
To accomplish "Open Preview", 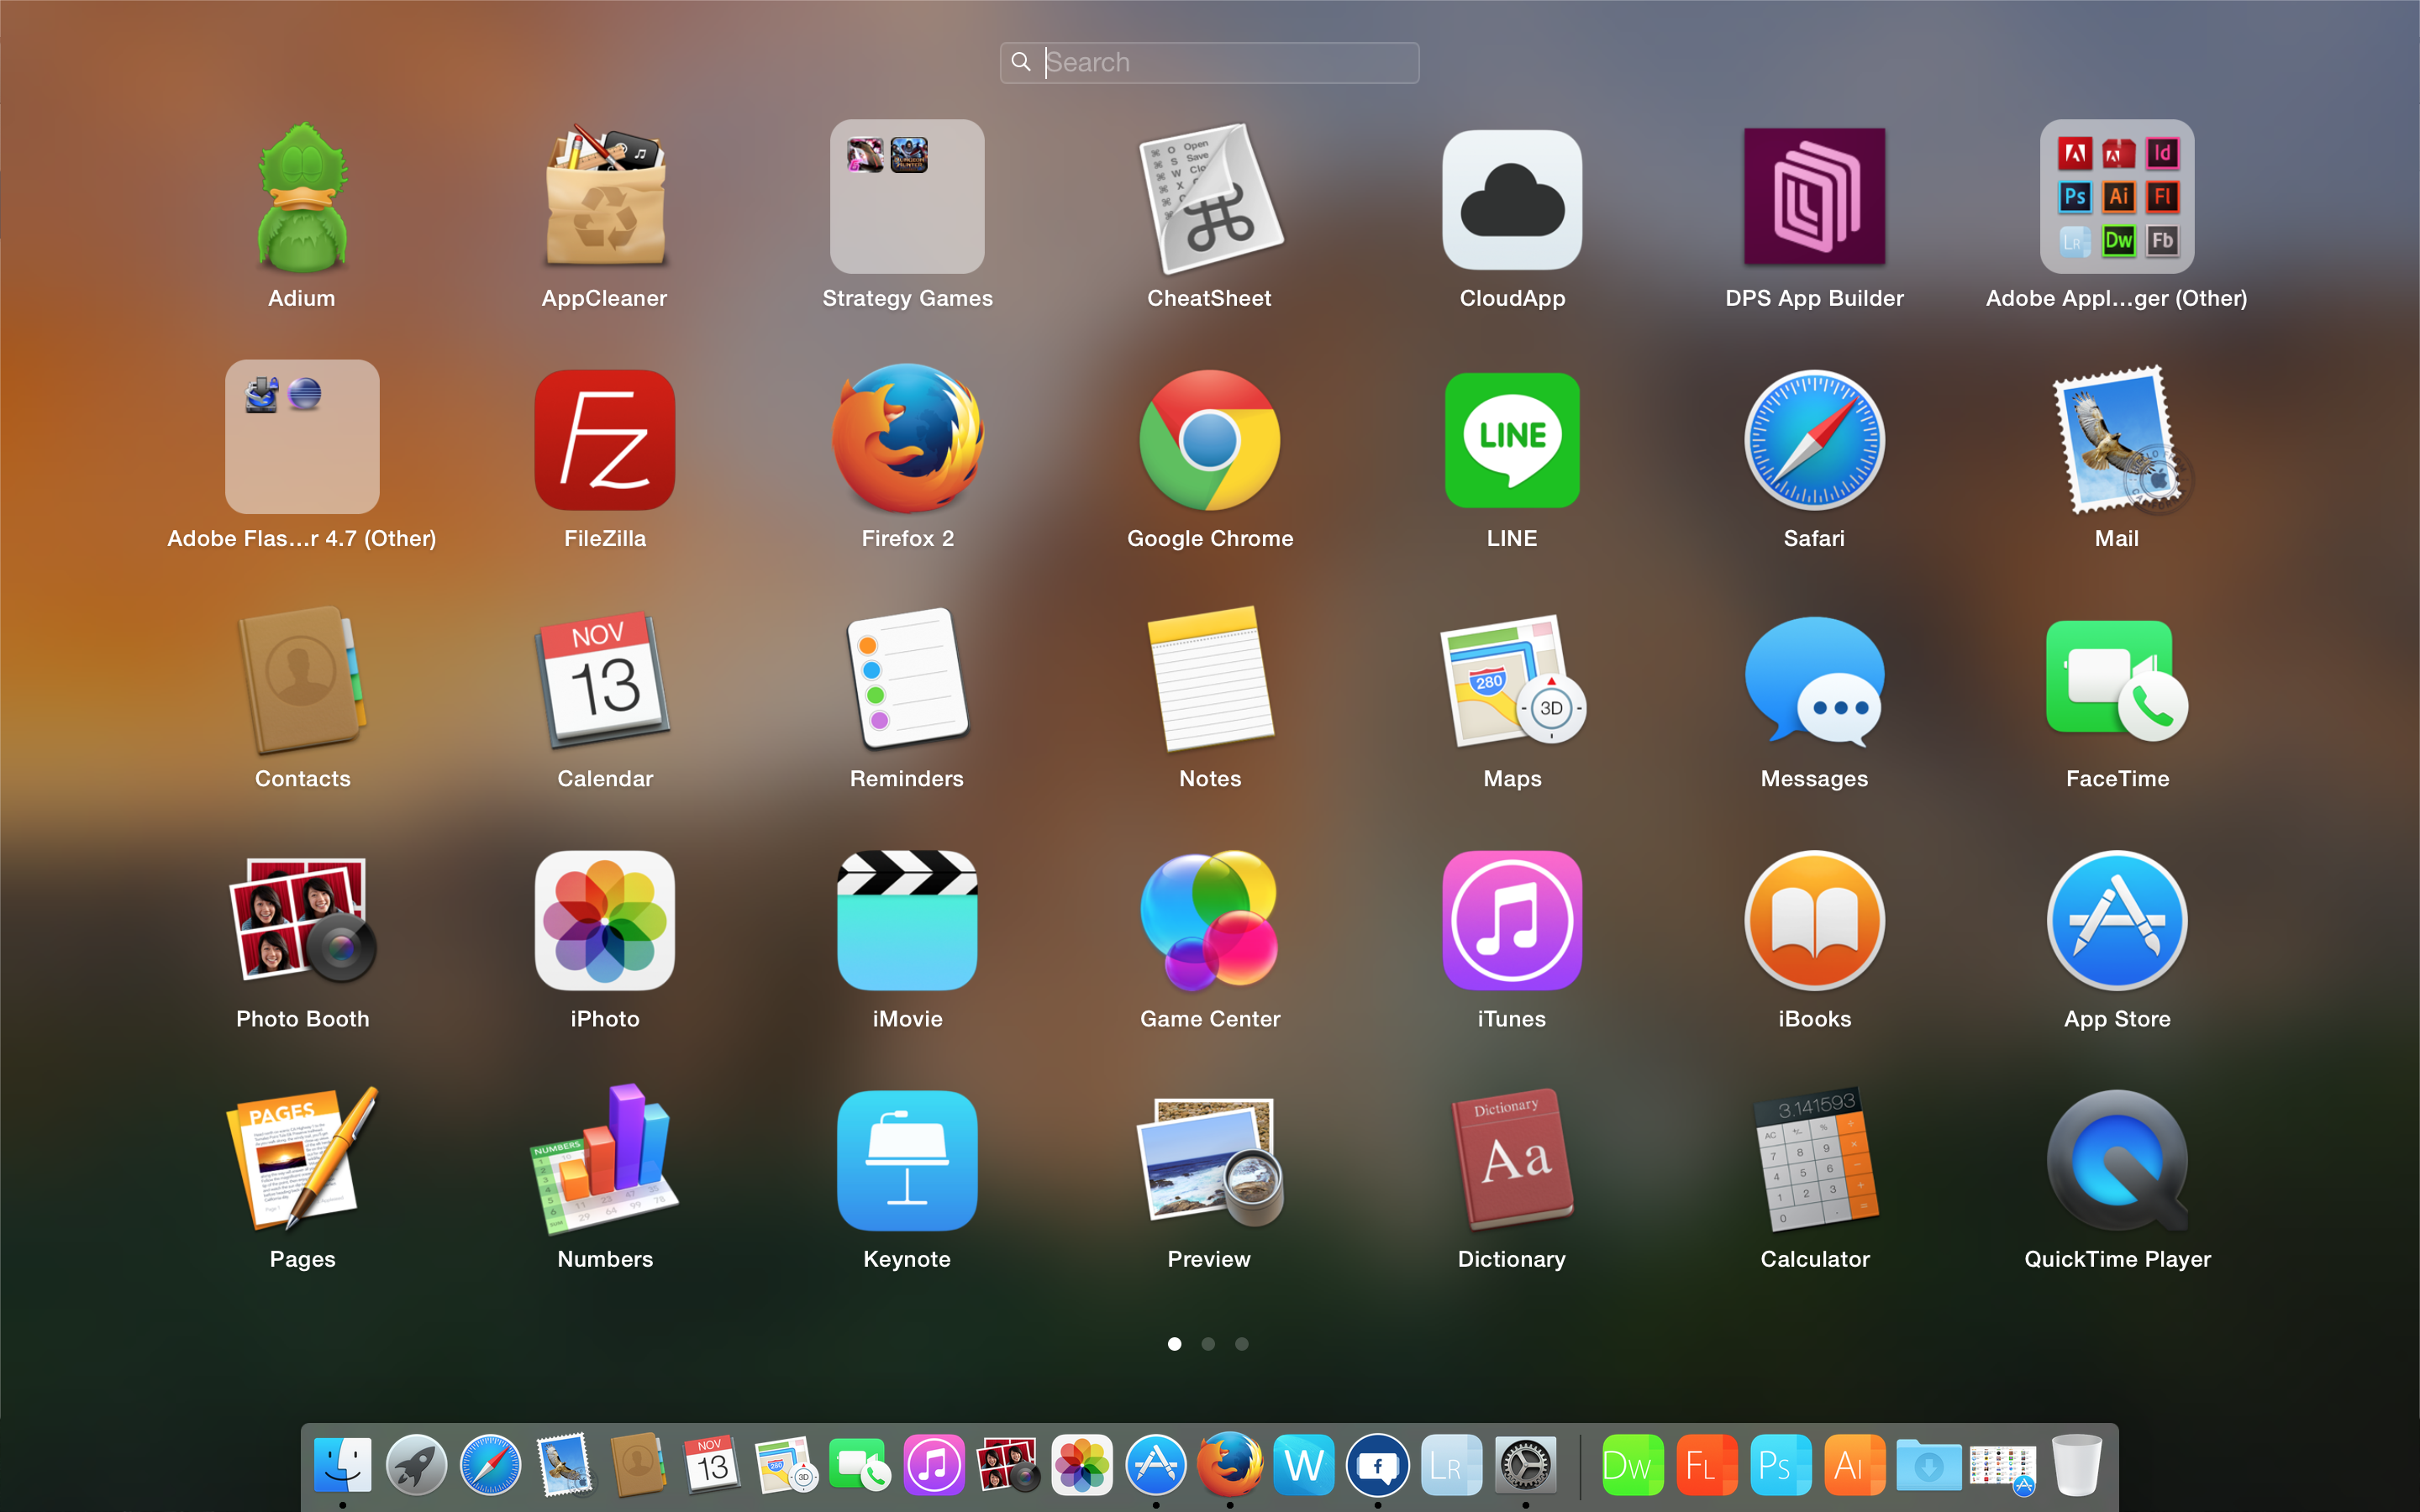I will tap(1210, 1162).
